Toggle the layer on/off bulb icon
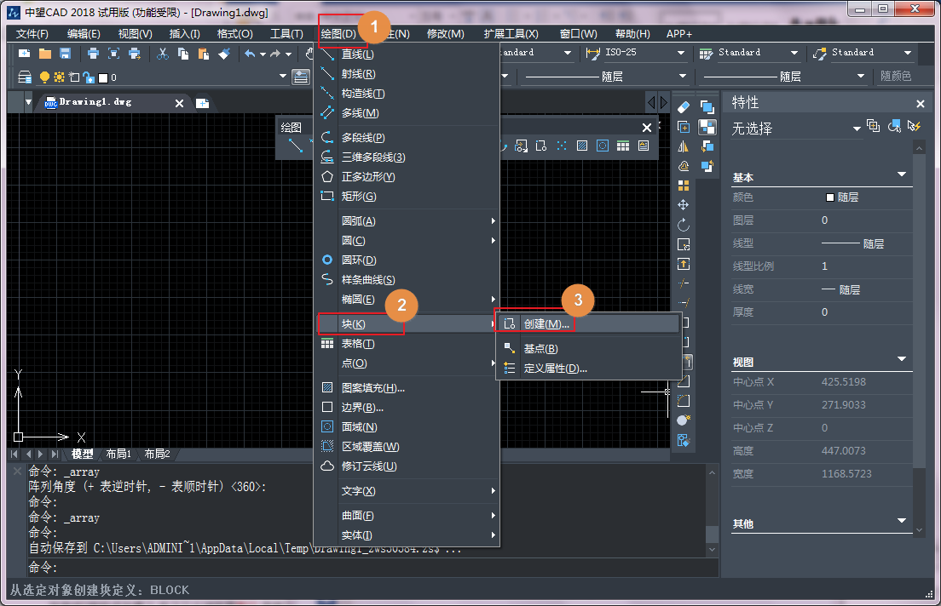The width and height of the screenshot is (941, 606). (45, 76)
